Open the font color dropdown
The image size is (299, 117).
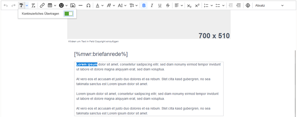click(99, 5)
